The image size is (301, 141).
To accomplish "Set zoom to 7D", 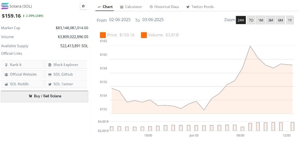I will click(251, 20).
